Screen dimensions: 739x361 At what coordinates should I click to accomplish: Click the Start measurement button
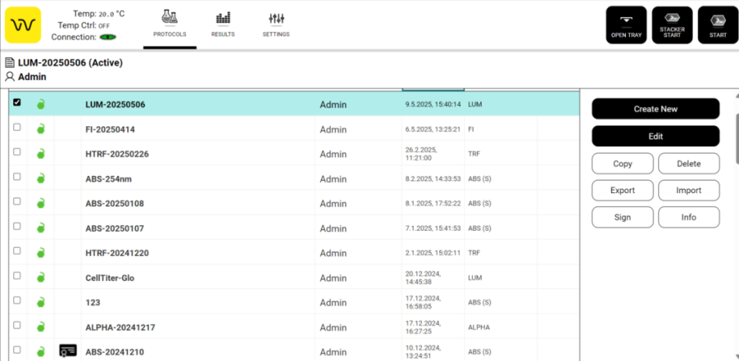tap(718, 25)
